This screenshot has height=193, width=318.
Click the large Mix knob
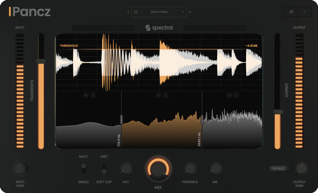[158, 168]
